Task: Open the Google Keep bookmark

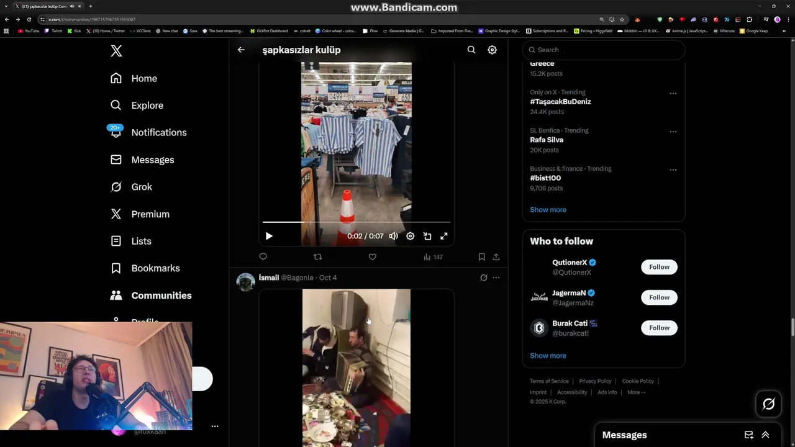Action: point(753,31)
